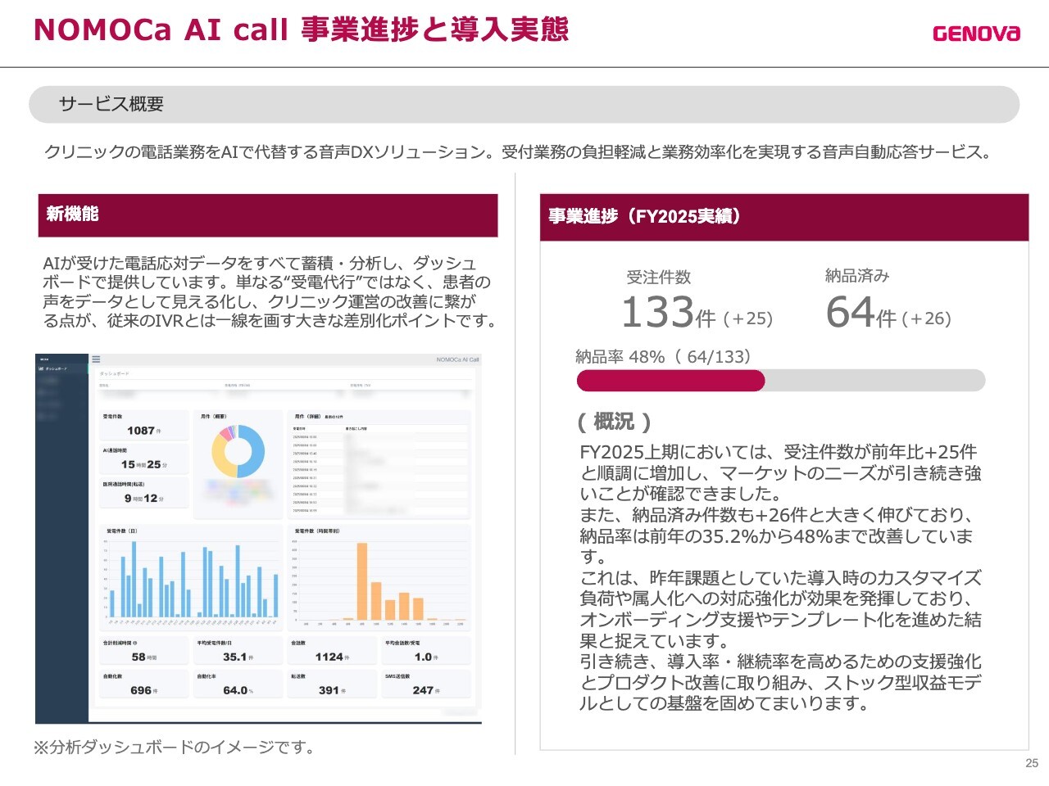Click the （概況） heading
Screen dimensions: 1049x786
point(614,422)
